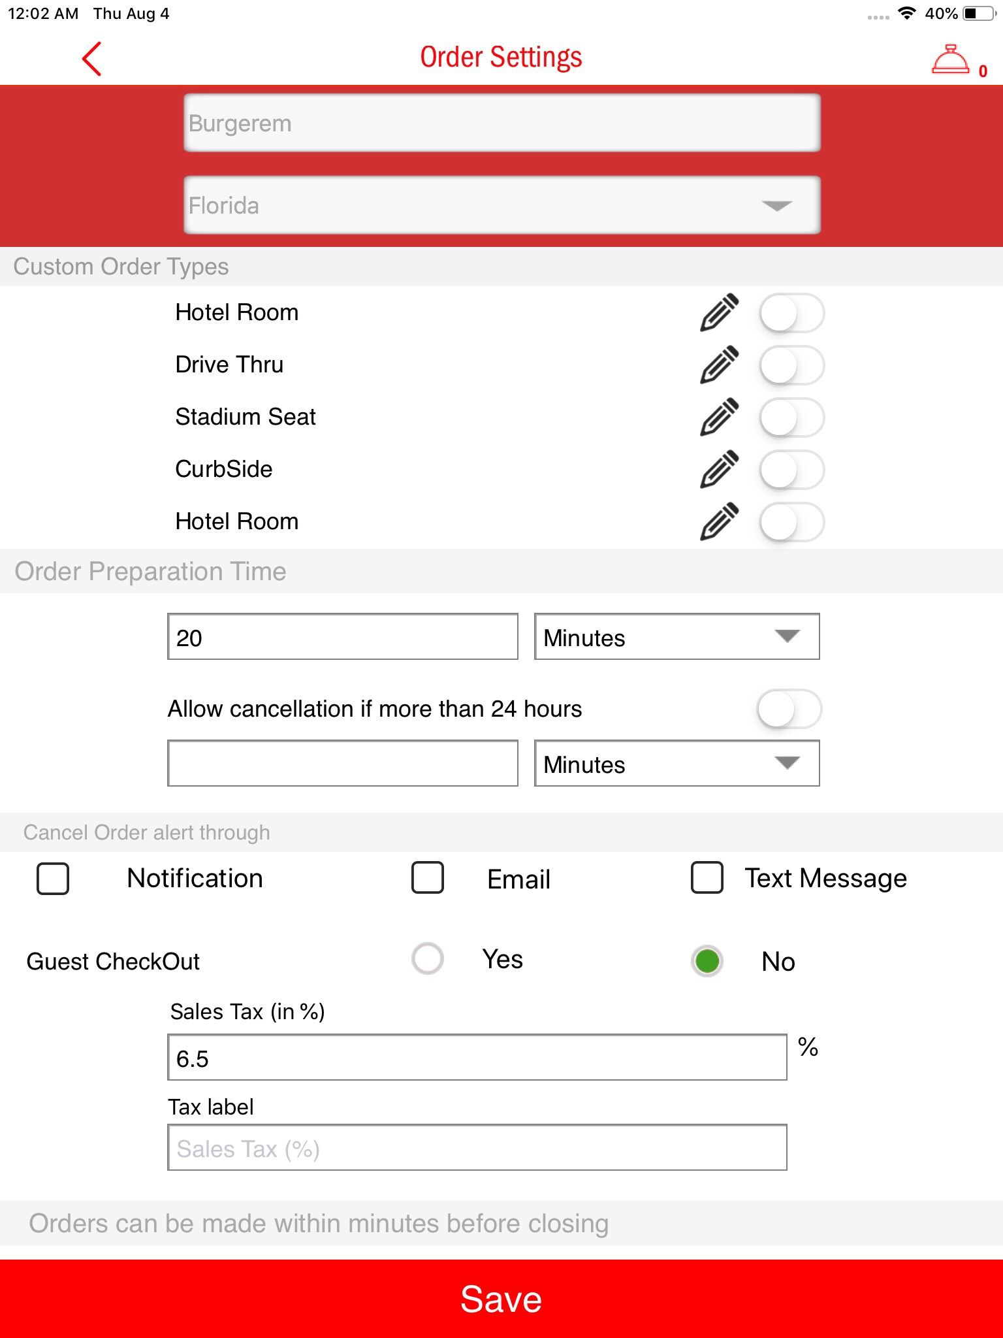Open the service bell orders icon
1003x1338 pixels.
(951, 60)
